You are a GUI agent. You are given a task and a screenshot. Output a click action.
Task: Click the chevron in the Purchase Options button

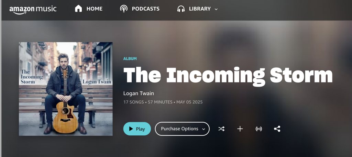click(203, 129)
